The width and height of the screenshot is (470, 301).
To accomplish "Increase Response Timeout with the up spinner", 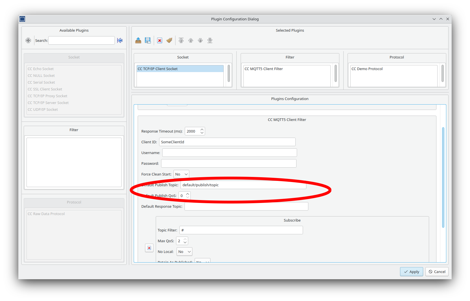I will pos(202,129).
